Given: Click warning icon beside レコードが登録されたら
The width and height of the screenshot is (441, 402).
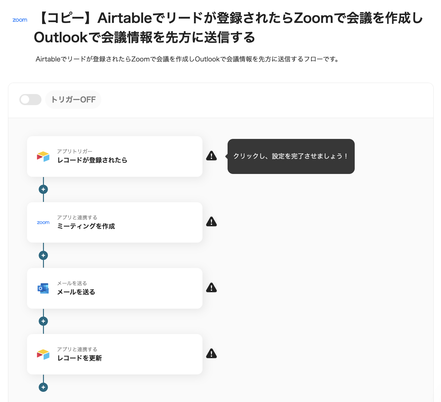Looking at the screenshot, I should (x=211, y=156).
